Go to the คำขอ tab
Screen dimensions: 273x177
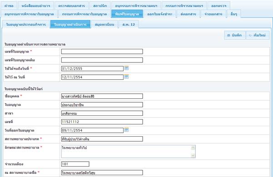point(9,6)
